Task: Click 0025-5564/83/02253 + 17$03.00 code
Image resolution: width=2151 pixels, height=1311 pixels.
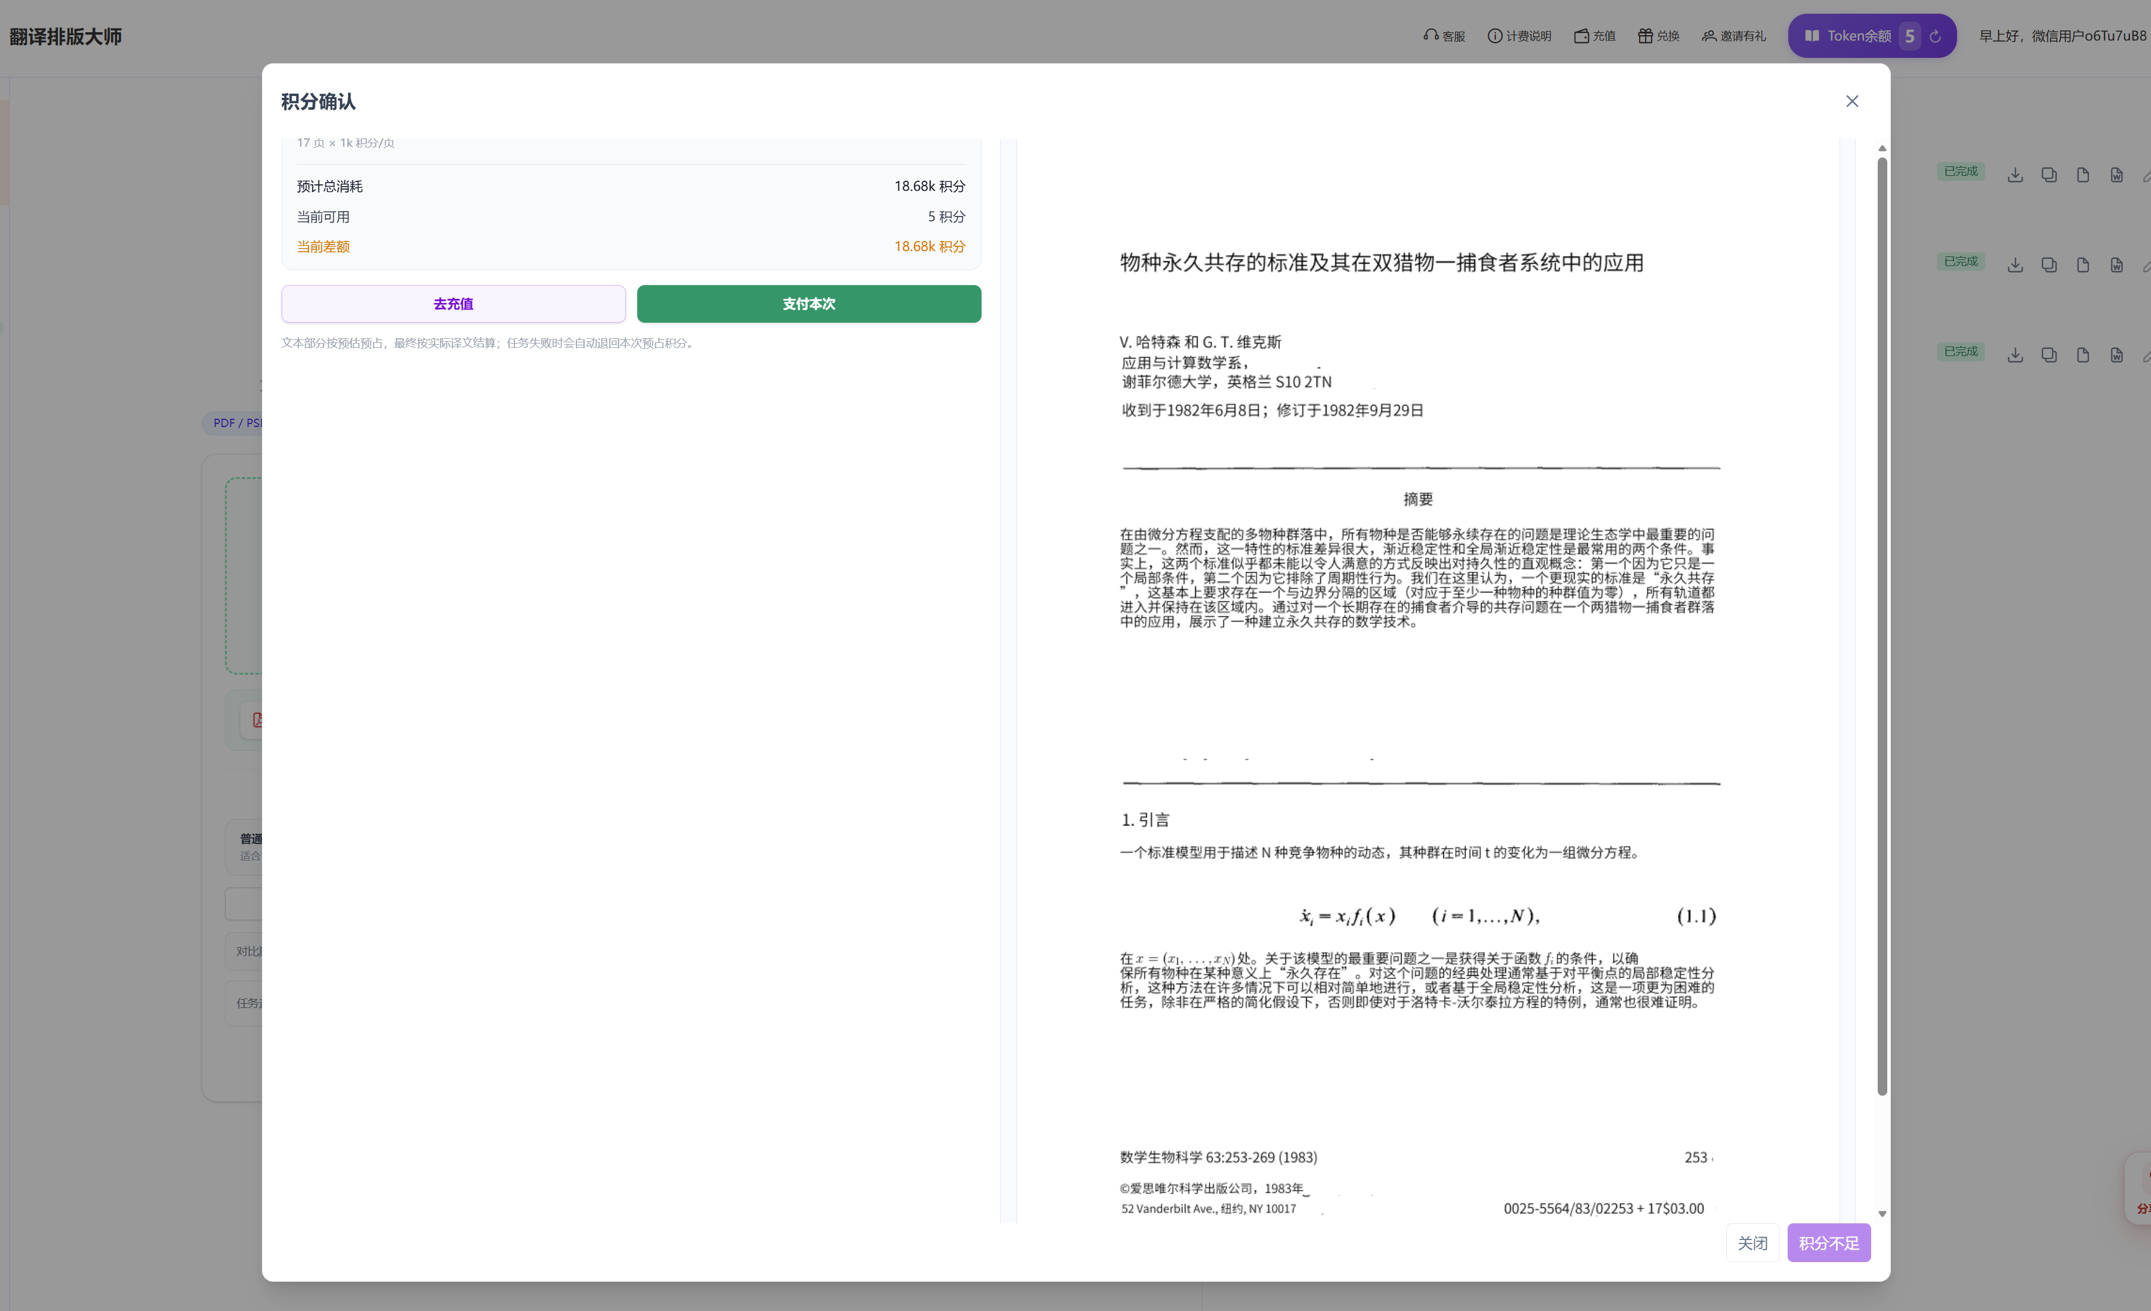Action: coord(1604,1209)
